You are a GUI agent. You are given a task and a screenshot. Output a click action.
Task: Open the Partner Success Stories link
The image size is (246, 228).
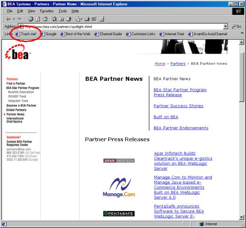(x=178, y=106)
